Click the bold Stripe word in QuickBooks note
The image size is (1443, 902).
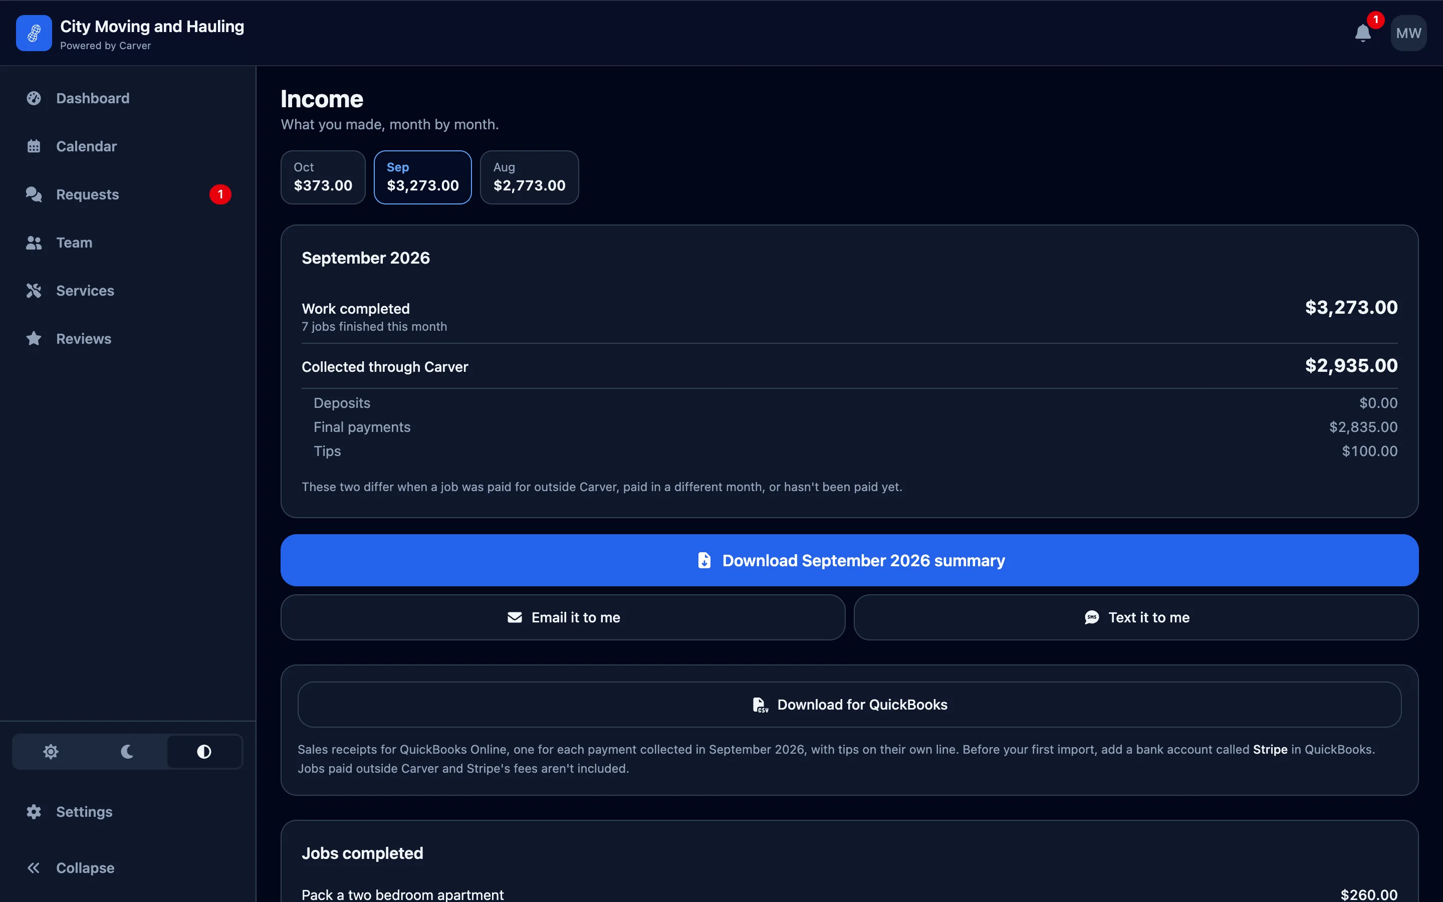pos(1270,750)
